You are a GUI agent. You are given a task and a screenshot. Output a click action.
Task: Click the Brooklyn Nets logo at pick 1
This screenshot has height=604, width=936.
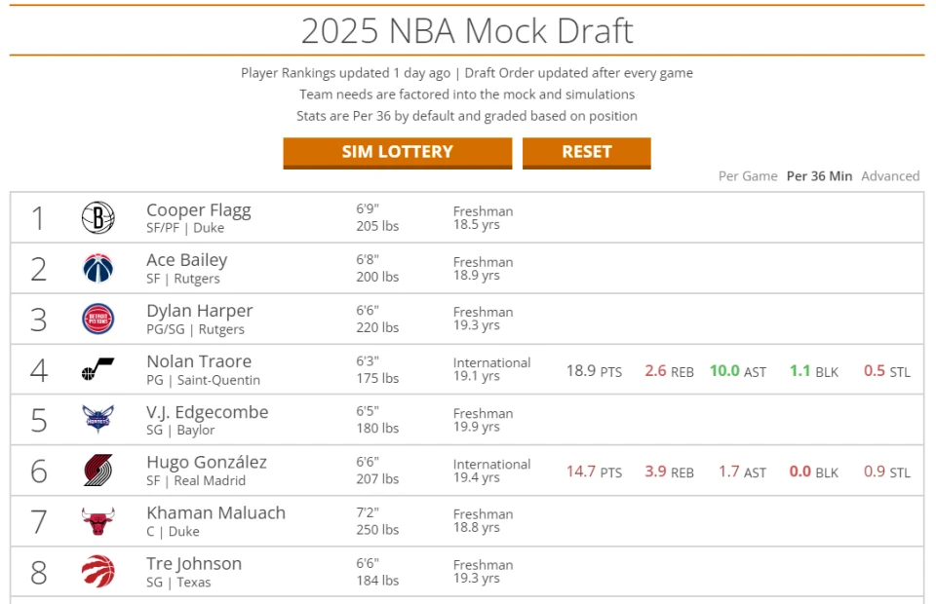point(97,217)
